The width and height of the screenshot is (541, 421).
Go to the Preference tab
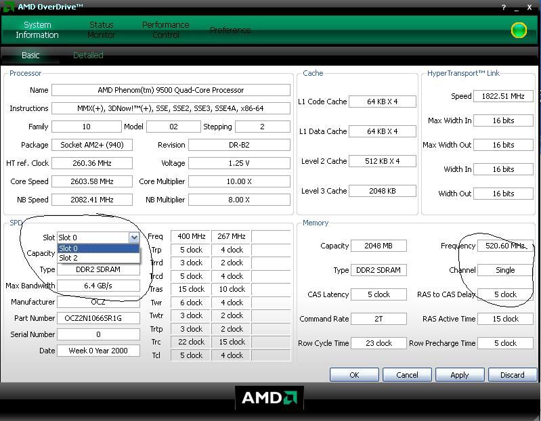click(x=230, y=30)
